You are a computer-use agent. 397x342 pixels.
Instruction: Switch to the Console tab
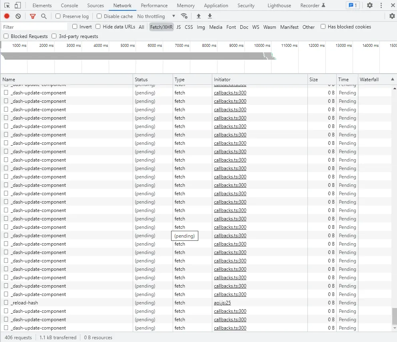[70, 5]
